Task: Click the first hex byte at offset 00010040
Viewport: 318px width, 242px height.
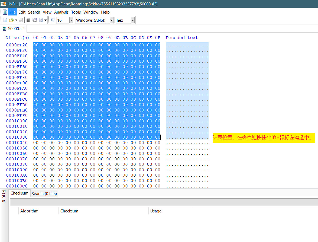Action: click(36, 143)
